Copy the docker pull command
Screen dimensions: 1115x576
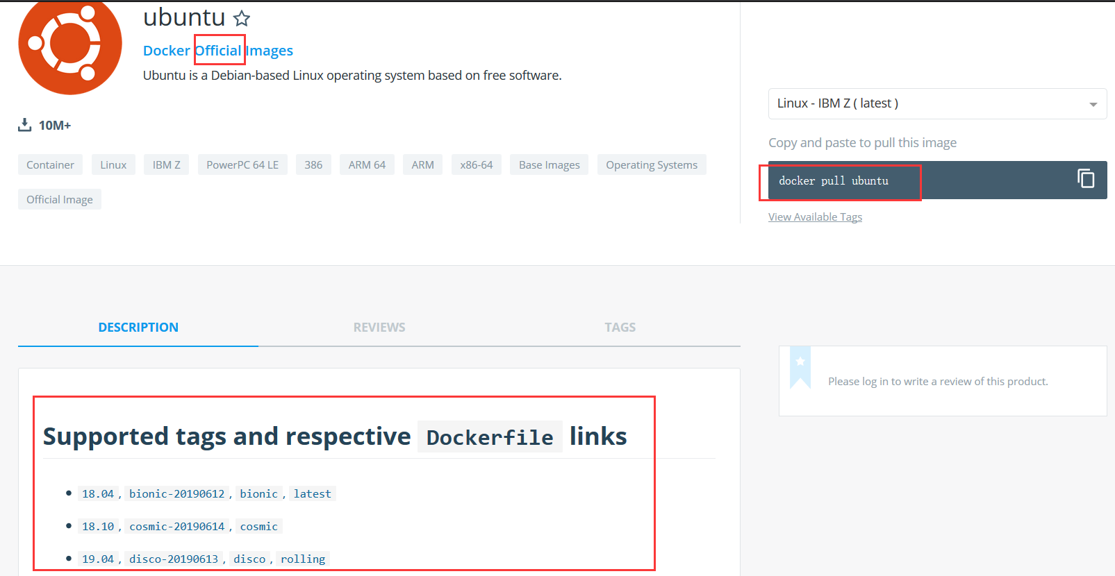(1086, 179)
